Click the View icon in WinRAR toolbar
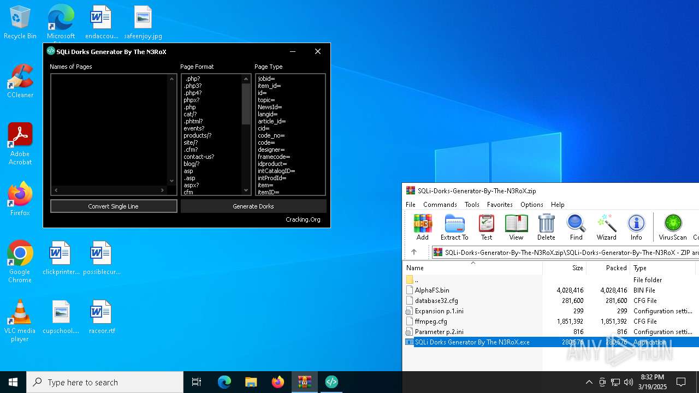The image size is (699, 393). coord(516,227)
